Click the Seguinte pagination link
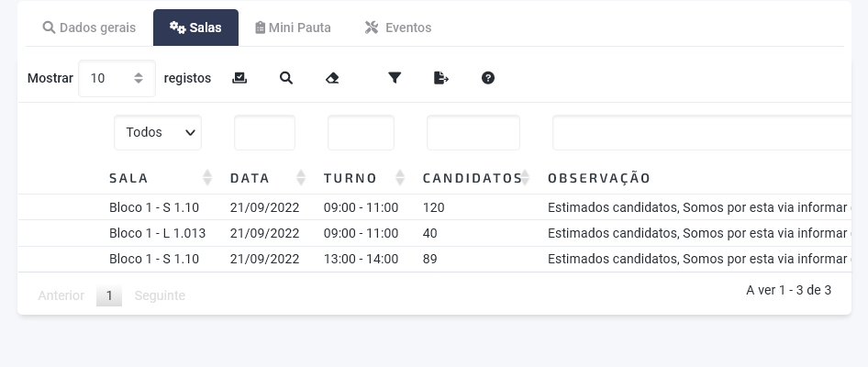The width and height of the screenshot is (868, 367). pyautogui.click(x=160, y=295)
